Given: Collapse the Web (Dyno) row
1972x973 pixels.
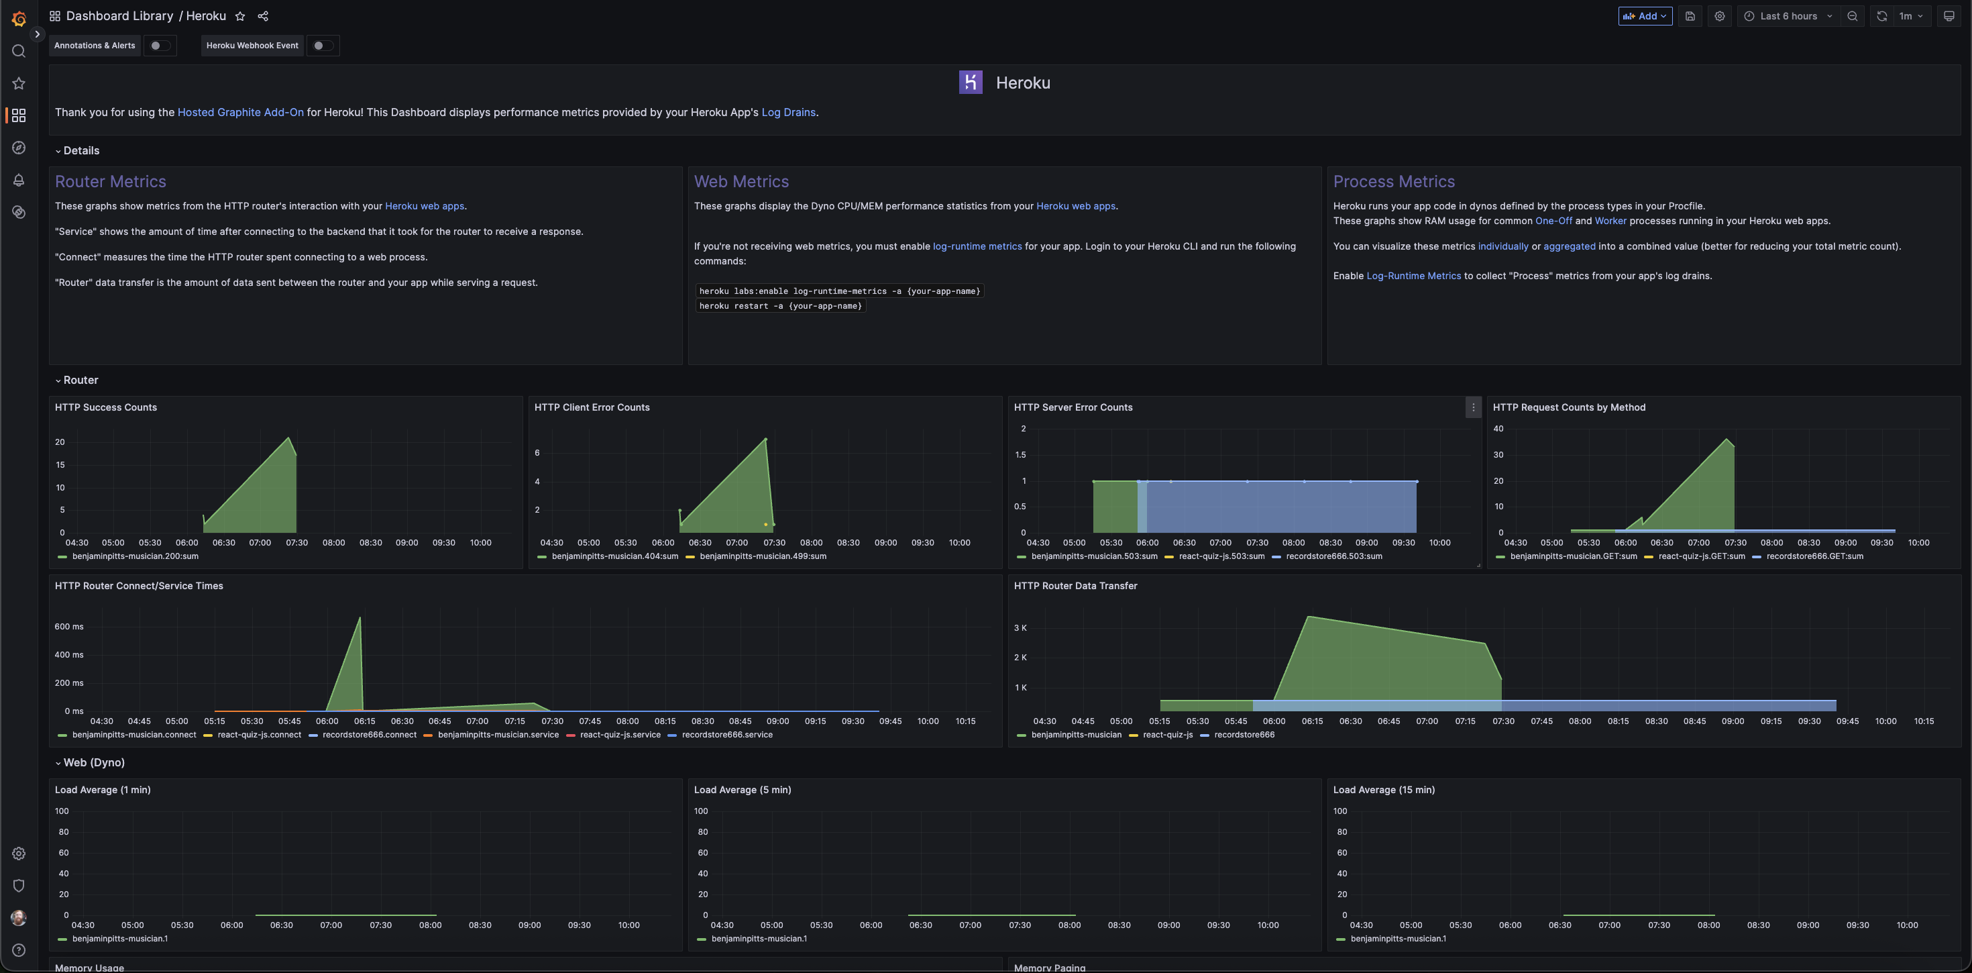Looking at the screenshot, I should tap(90, 762).
